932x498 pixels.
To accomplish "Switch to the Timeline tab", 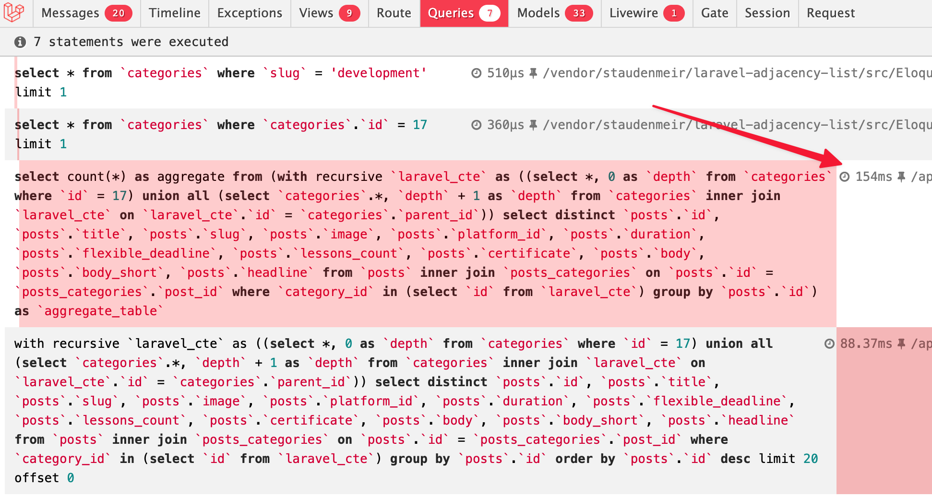I will pos(174,13).
